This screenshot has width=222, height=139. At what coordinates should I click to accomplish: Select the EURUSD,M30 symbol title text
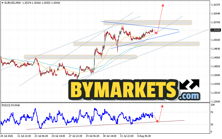point(13,3)
